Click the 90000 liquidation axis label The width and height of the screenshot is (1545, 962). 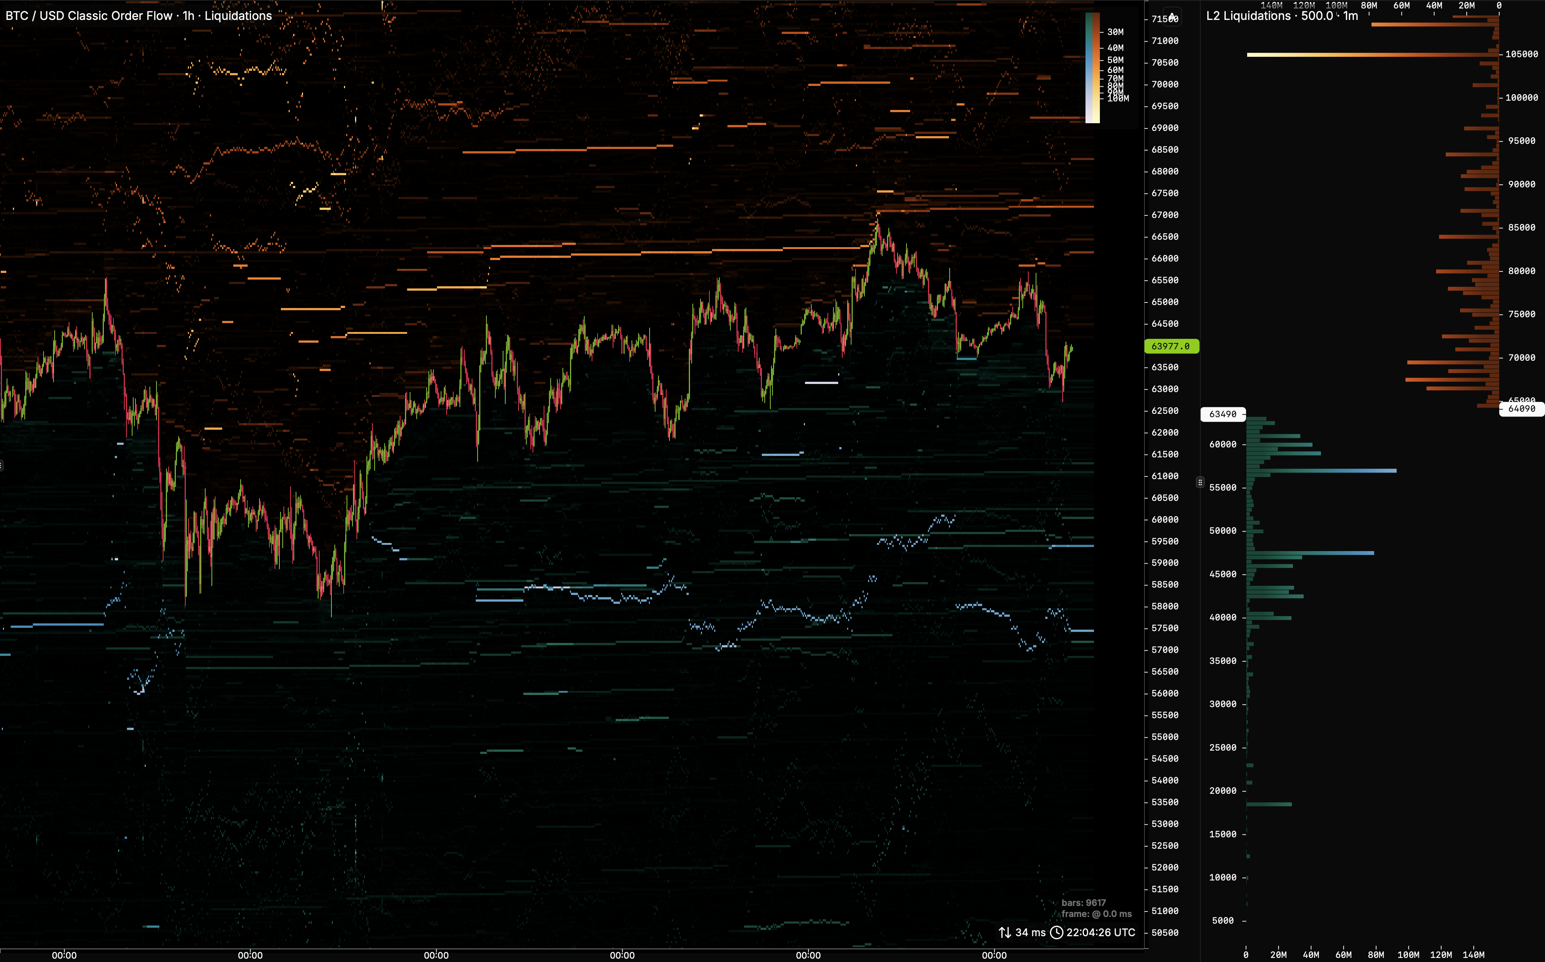(x=1521, y=184)
